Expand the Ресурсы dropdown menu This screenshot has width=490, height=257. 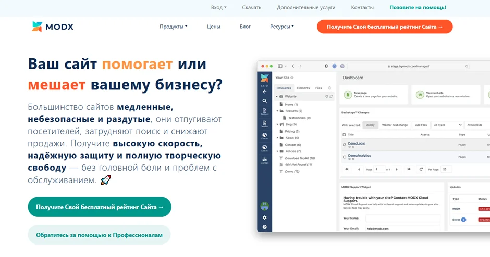point(282,27)
